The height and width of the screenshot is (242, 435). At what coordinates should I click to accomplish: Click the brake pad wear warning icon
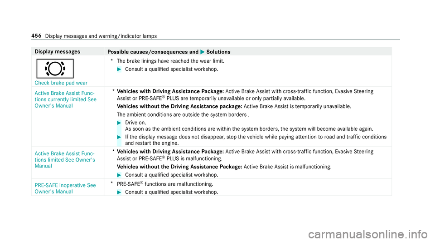coord(55,69)
